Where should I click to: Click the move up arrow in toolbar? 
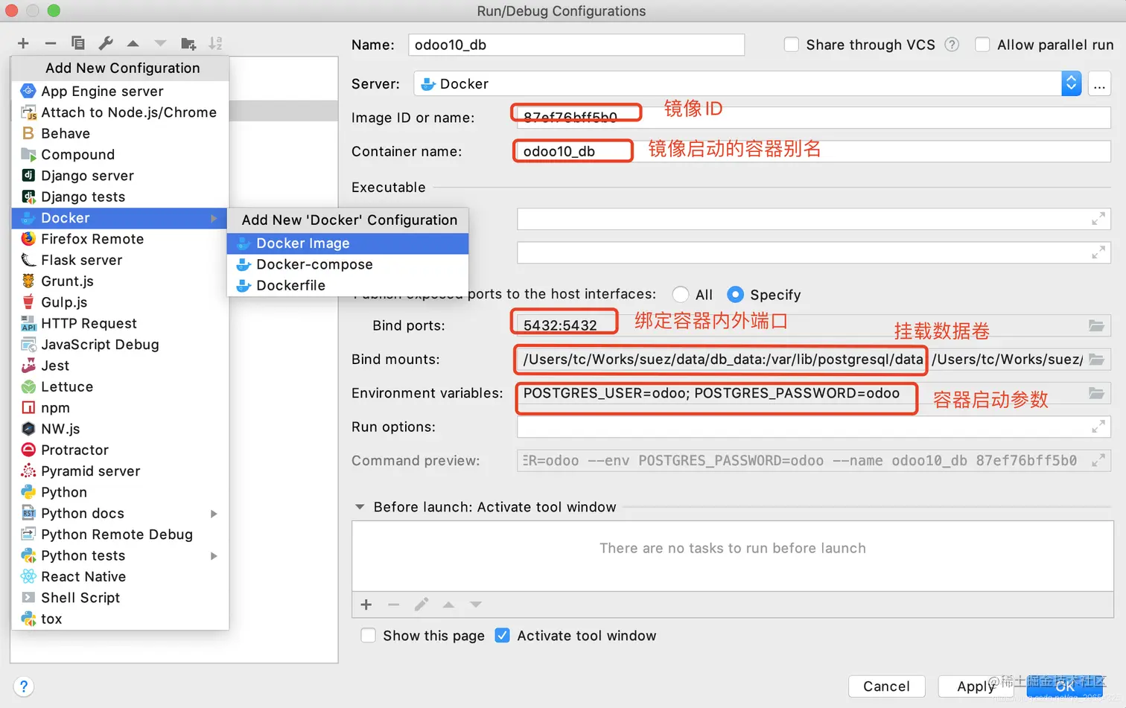[x=133, y=44]
